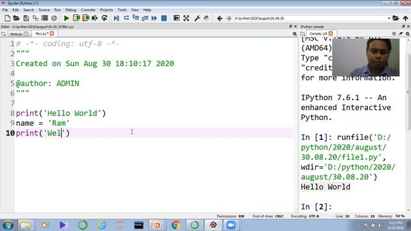411x231 pixels.
Task: Open the PYTHONPATH manager
Action: coord(207,18)
